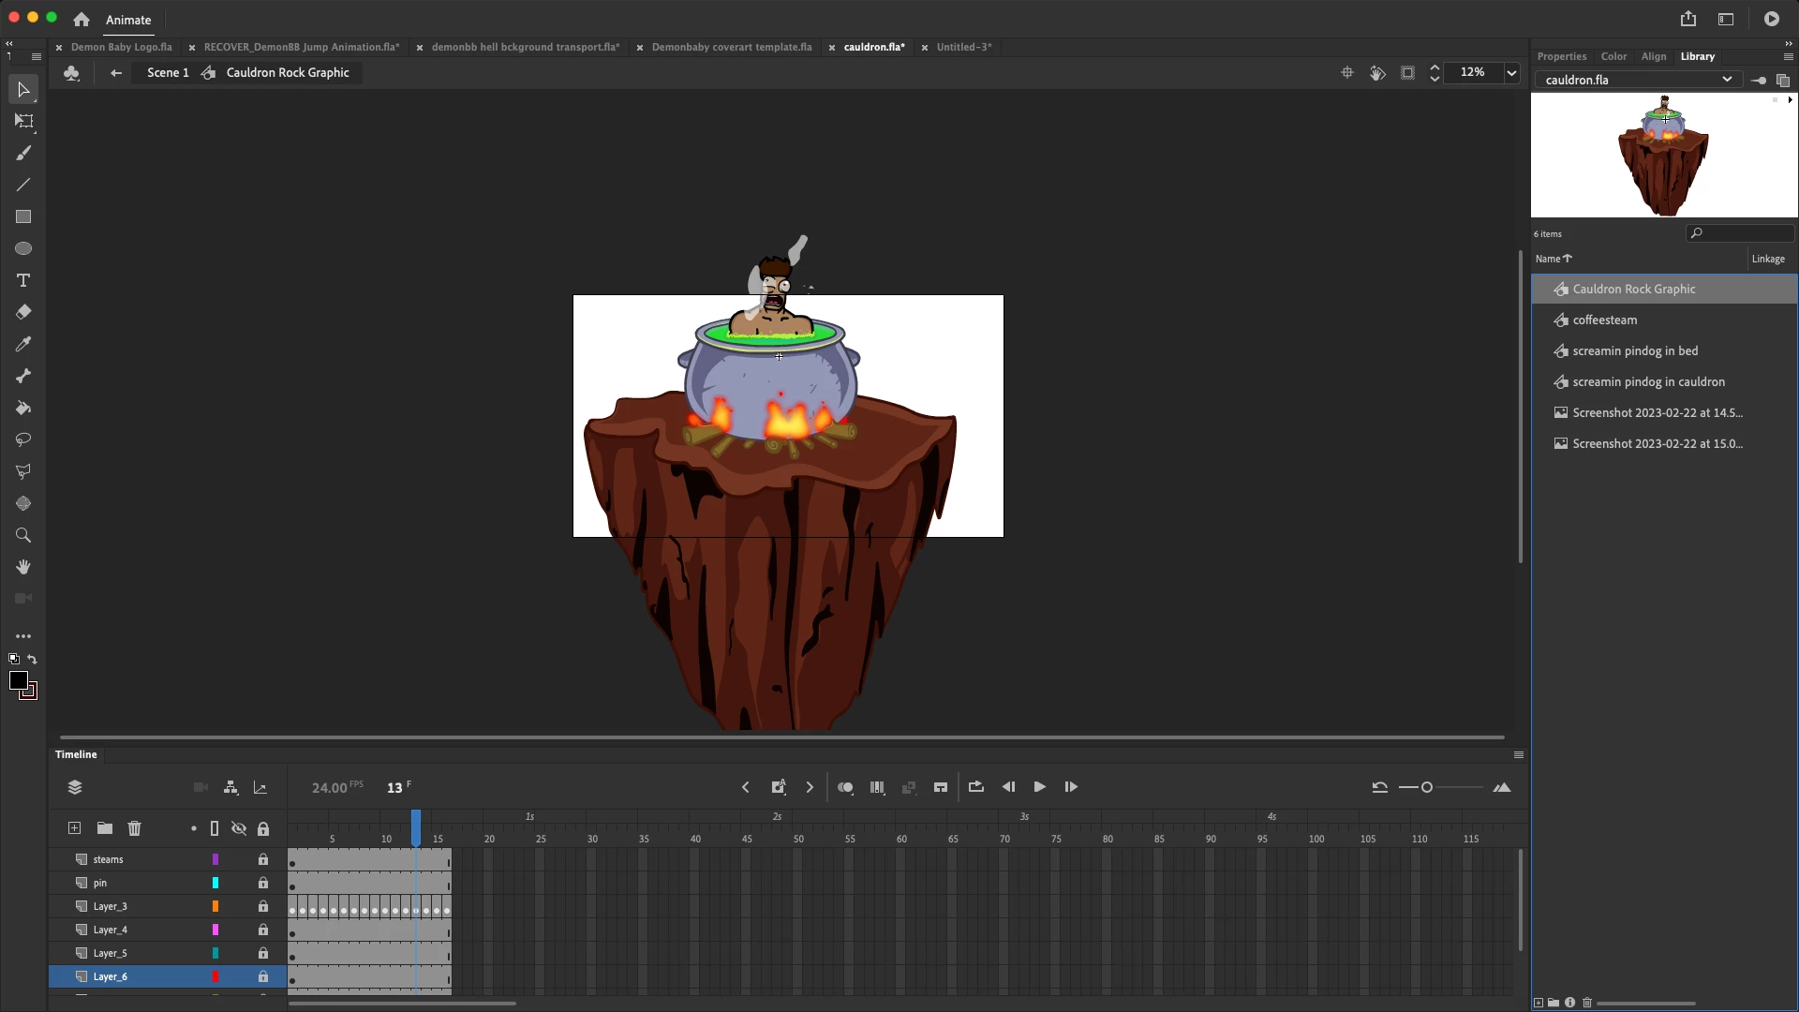Pick the Paint Bucket tool

tap(23, 408)
